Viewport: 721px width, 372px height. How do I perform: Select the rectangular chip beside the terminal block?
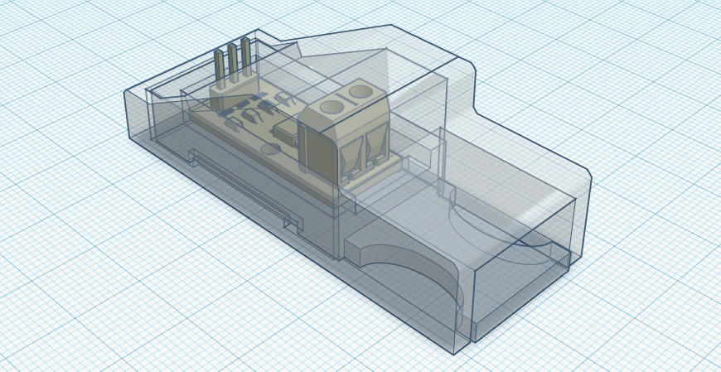tap(286, 132)
